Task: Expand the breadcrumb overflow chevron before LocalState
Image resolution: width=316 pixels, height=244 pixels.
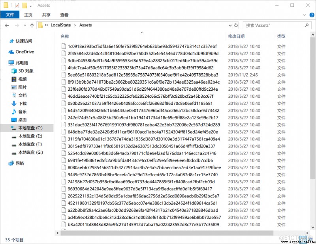Action: (46, 25)
